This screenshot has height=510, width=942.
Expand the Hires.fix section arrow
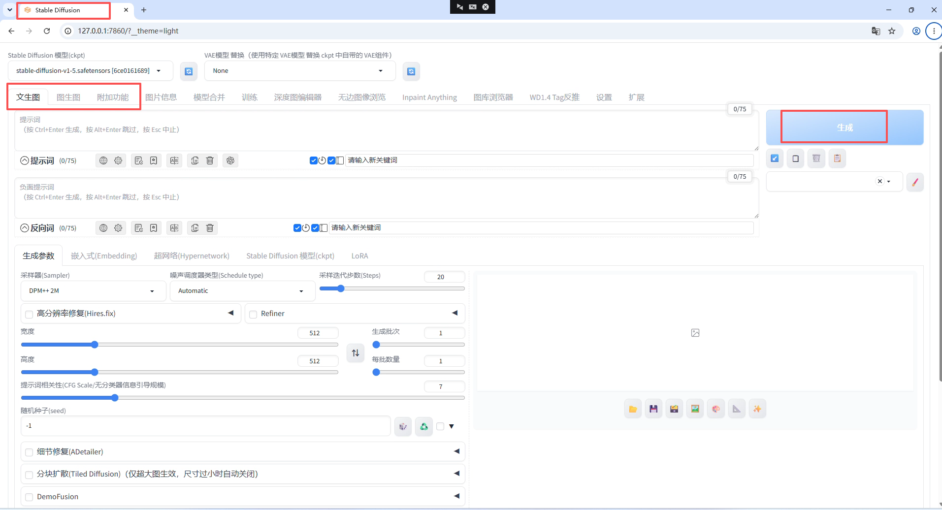point(230,313)
